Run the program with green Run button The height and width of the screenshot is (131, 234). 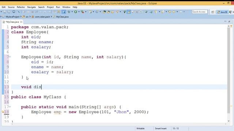click(x=76, y=12)
